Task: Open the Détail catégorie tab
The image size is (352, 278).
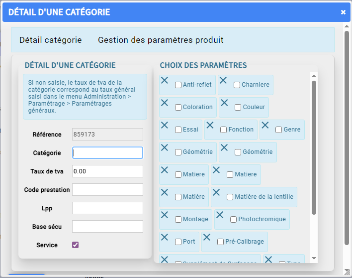Action: pyautogui.click(x=50, y=40)
